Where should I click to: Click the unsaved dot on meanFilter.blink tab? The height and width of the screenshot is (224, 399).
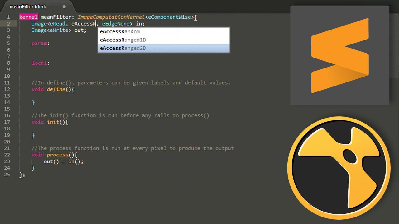[x=64, y=7]
